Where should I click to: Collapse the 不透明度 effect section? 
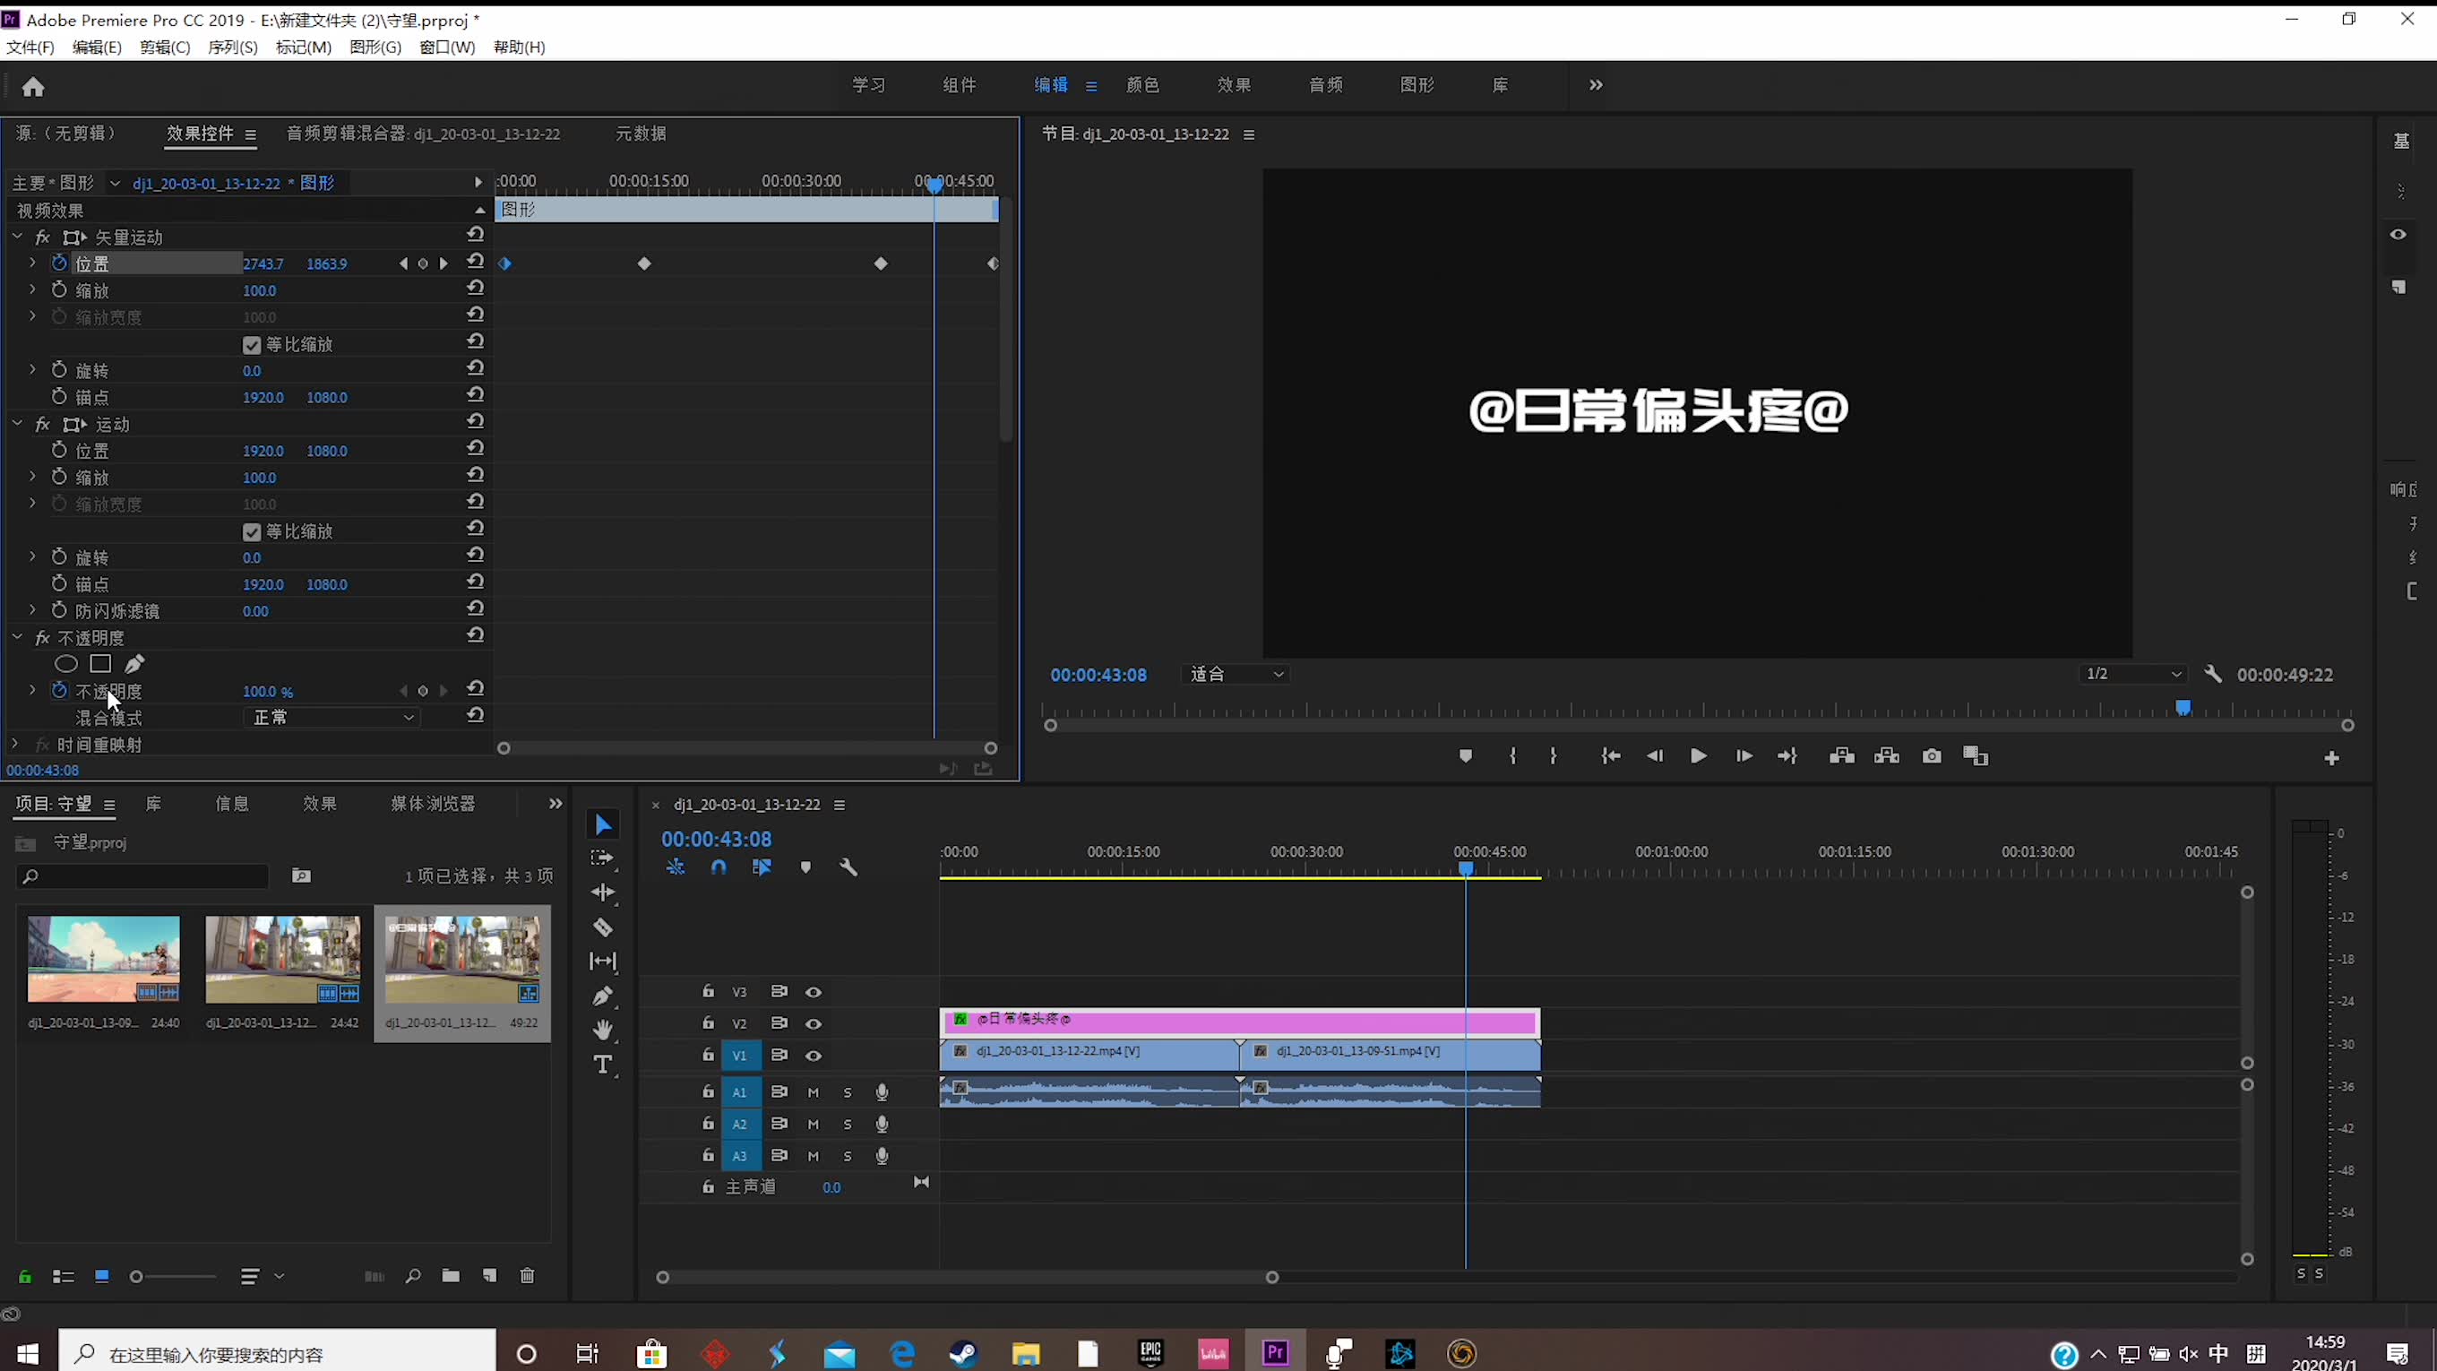coord(16,637)
